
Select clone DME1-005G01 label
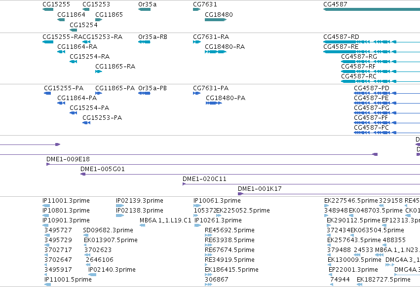point(103,169)
